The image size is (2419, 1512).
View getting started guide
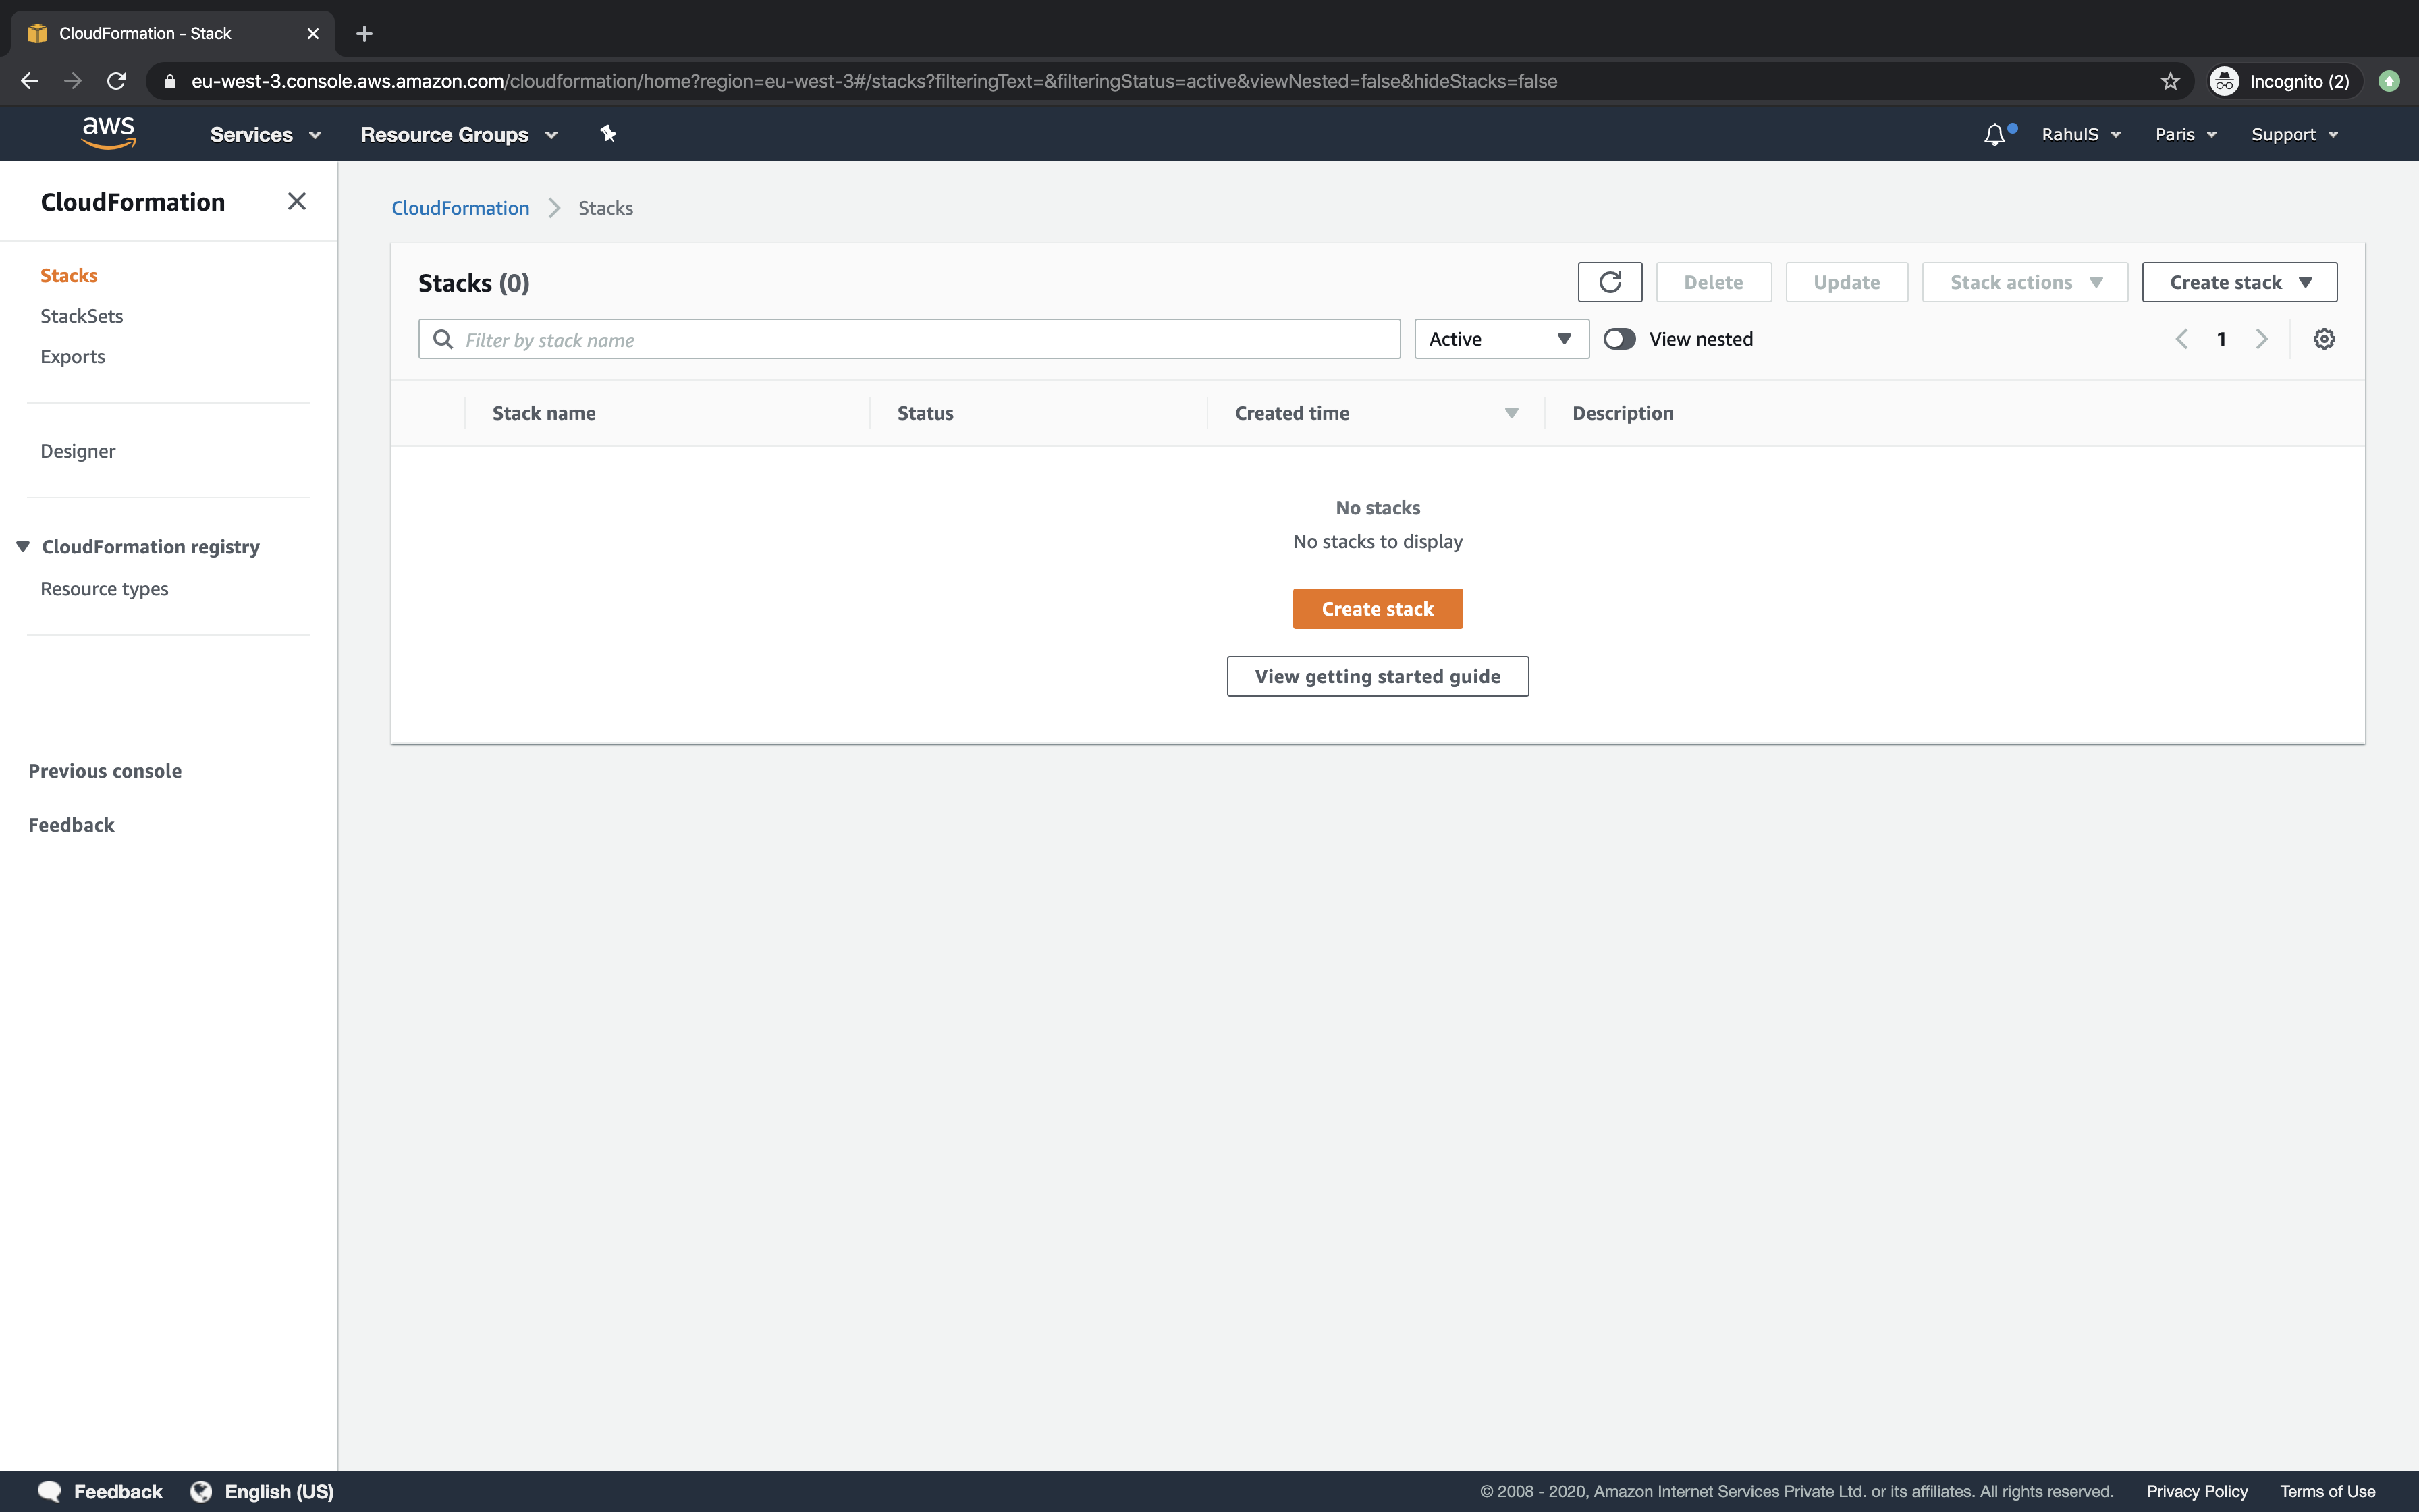point(1376,676)
